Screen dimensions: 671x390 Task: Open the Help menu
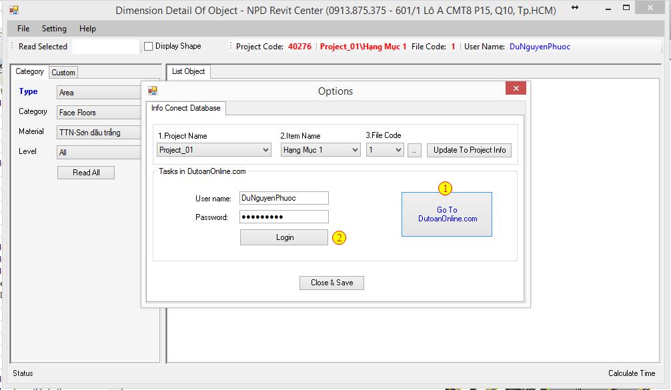click(x=87, y=29)
